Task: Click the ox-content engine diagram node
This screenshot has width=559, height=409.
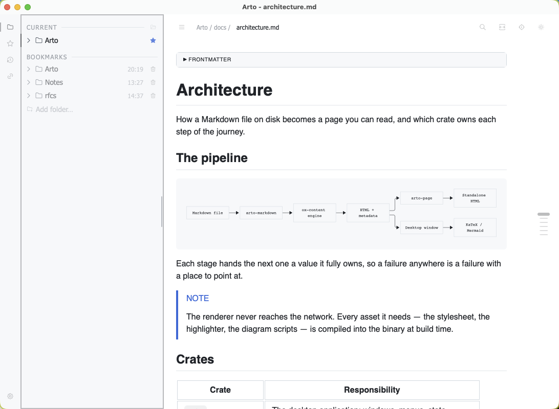Action: coord(314,213)
